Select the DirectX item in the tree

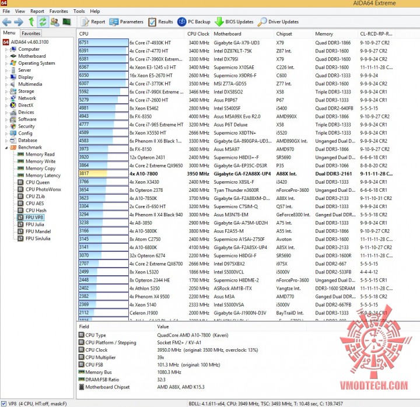click(x=26, y=105)
